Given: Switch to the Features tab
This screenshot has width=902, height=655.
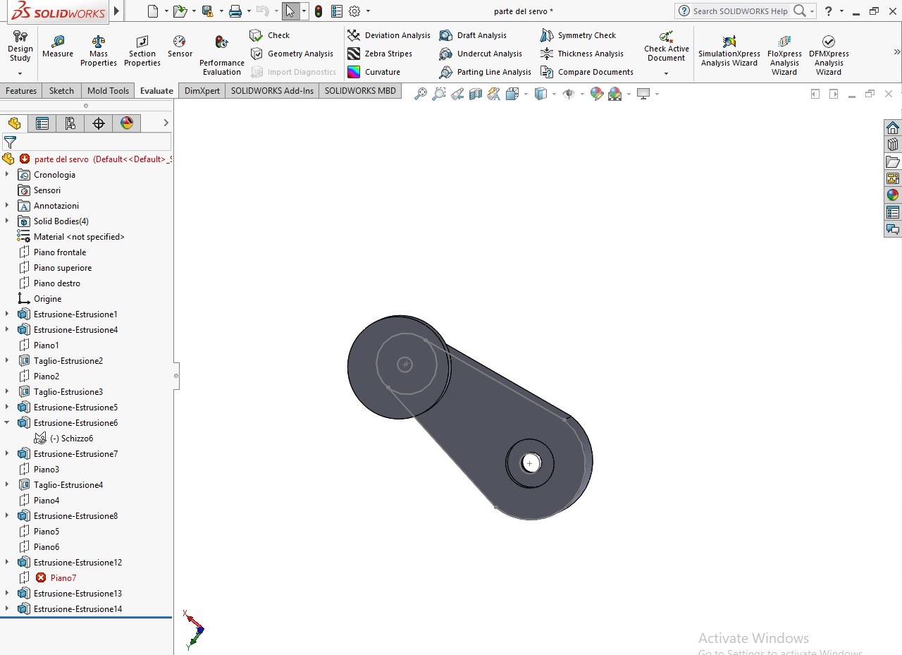Looking at the screenshot, I should pos(21,91).
